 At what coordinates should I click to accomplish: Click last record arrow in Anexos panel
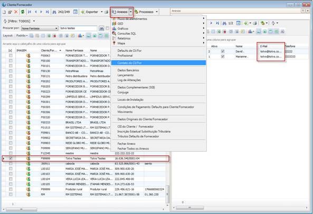tap(217, 23)
